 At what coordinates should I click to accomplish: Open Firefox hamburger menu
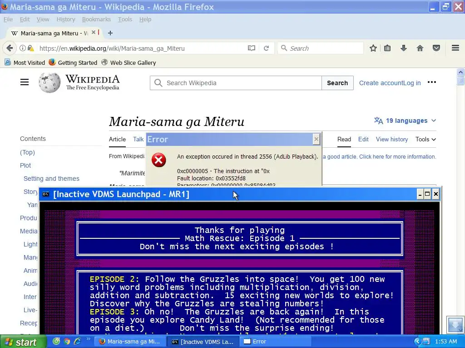(x=455, y=48)
